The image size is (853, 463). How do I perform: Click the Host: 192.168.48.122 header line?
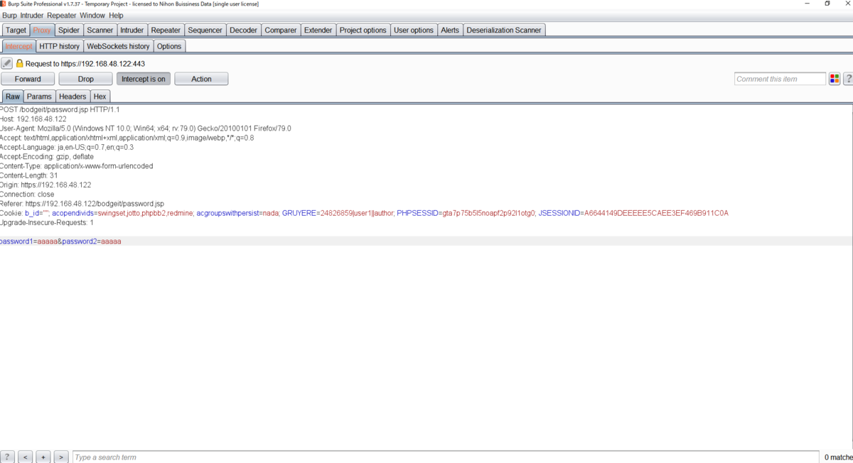pyautogui.click(x=33, y=119)
